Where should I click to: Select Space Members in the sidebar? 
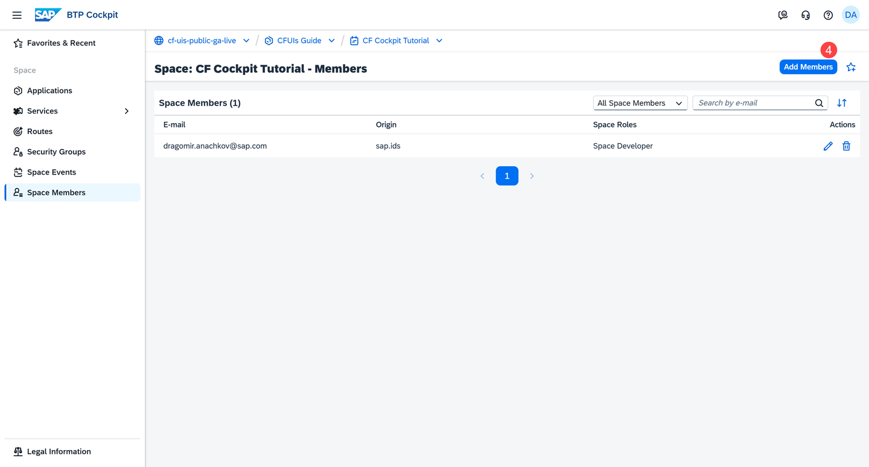72,193
